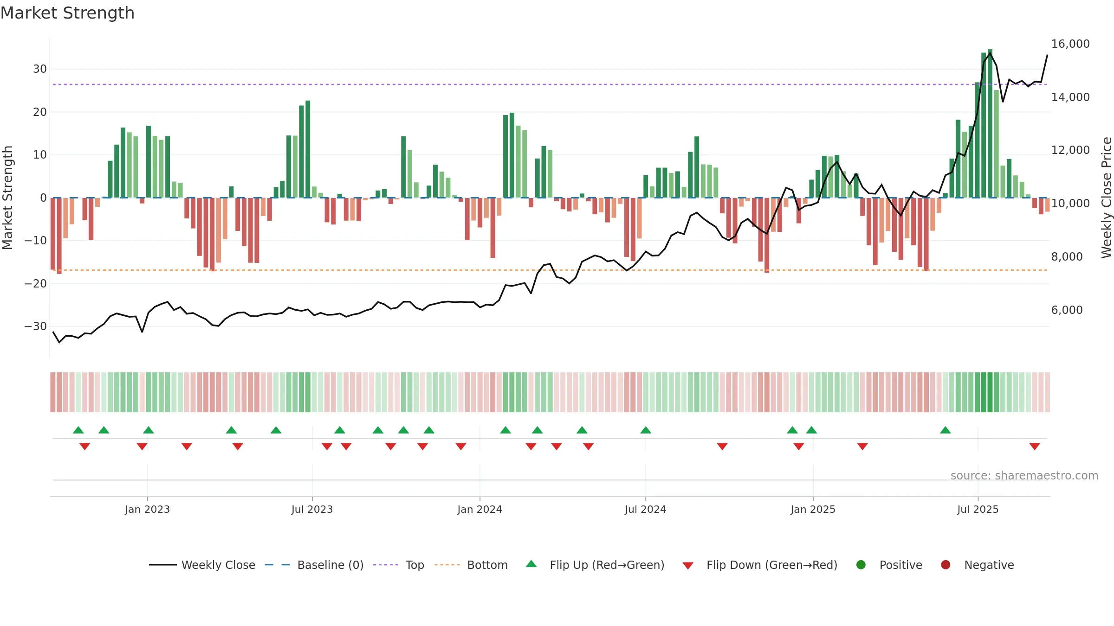This screenshot has height=626, width=1114.
Task: Click the last red flip-down triangle after Jul 2025
Action: click(1035, 447)
